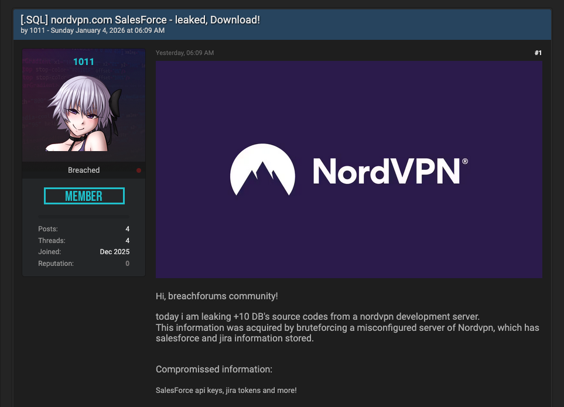
Task: Click the 'Posts:' label in profile stats
Action: (48, 229)
